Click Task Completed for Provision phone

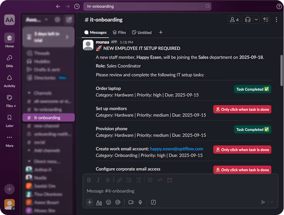pyautogui.click(x=252, y=130)
